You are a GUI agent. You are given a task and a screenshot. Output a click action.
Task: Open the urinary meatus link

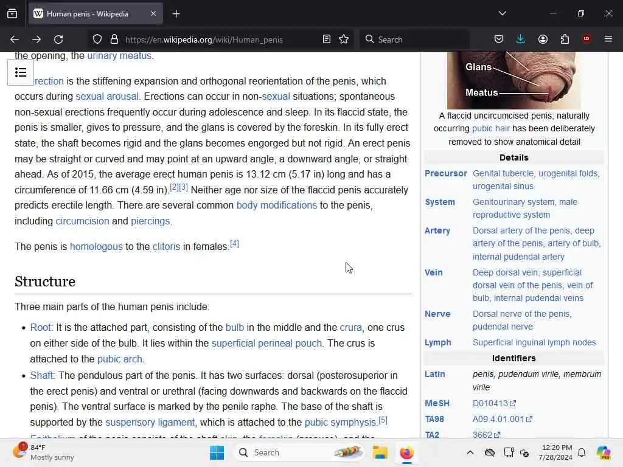(x=120, y=55)
